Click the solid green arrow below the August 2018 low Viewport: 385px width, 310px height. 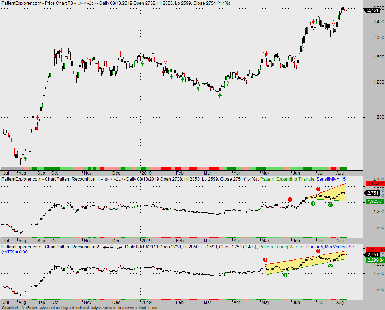pos(25,158)
